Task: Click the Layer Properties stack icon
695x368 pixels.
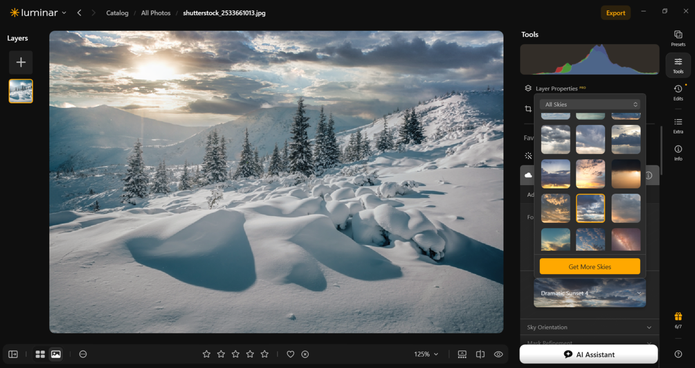Action: tap(528, 89)
